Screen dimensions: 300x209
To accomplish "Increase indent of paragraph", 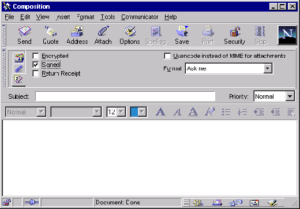I will 275,112.
